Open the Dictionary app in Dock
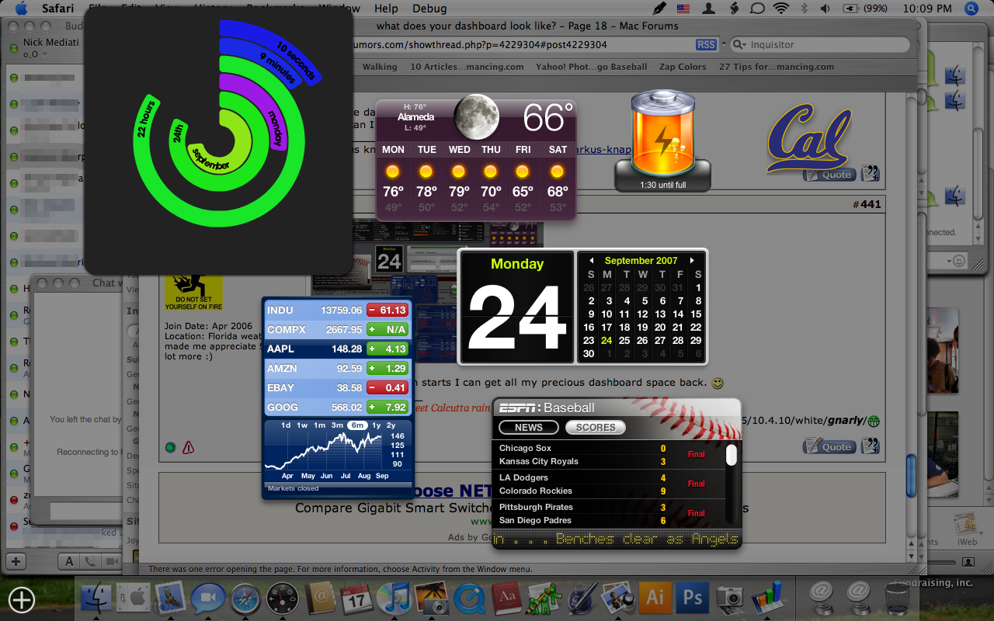Image resolution: width=994 pixels, height=621 pixels. pos(506,598)
